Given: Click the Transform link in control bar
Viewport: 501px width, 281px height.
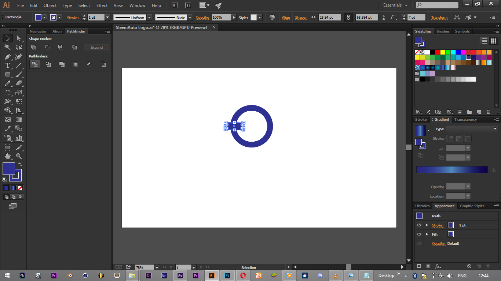Looking at the screenshot, I should pyautogui.click(x=439, y=18).
